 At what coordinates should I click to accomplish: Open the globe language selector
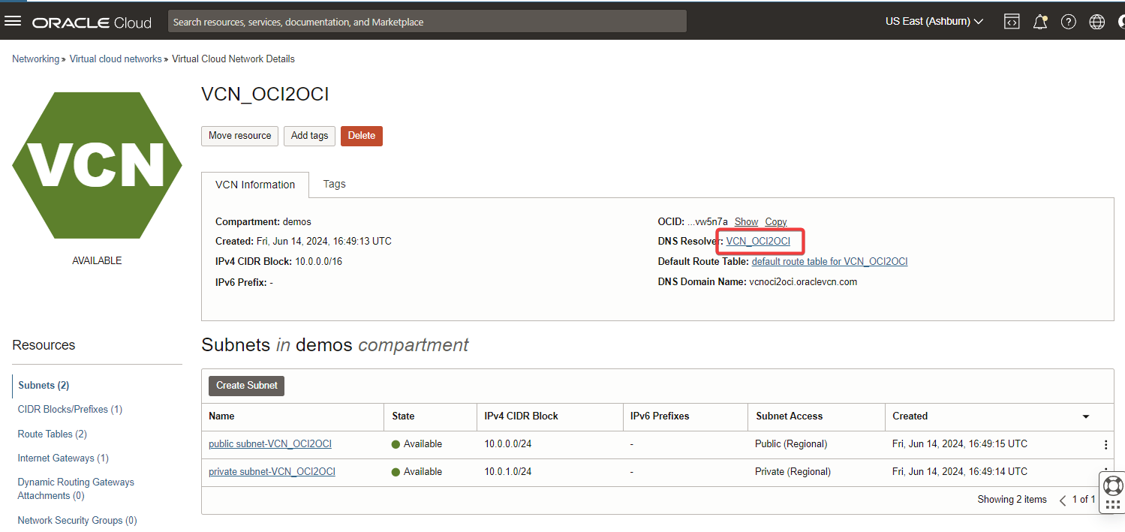1097,22
